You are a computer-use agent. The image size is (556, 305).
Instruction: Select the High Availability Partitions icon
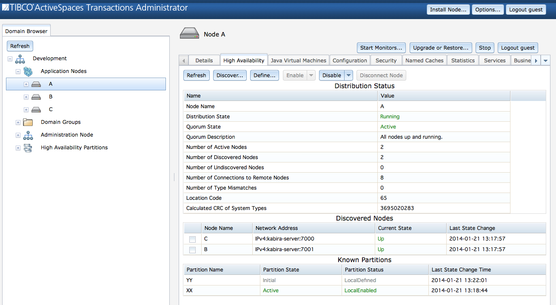pyautogui.click(x=27, y=147)
